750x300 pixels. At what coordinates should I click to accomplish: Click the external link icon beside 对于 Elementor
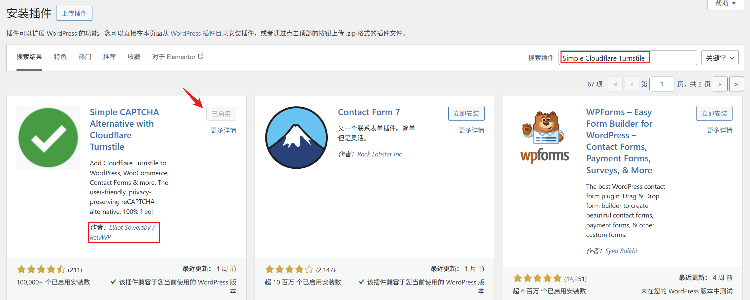[x=201, y=55]
